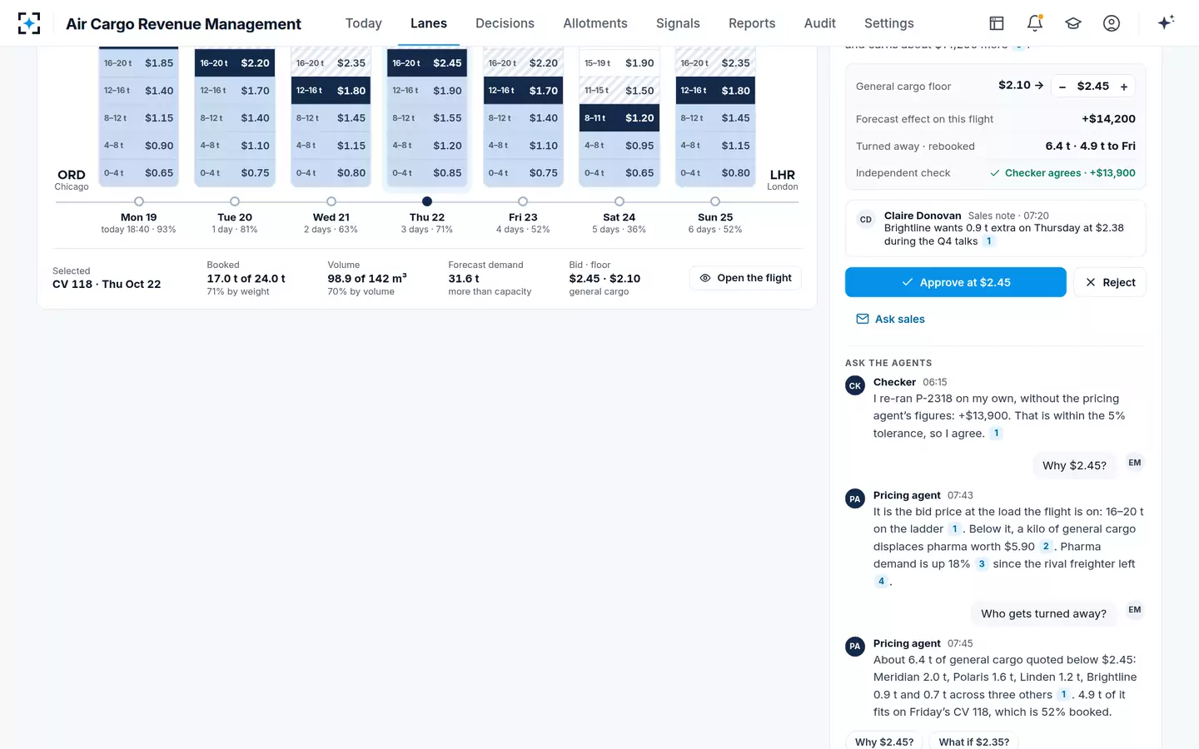Select the Tue 20 timeline marker
Image resolution: width=1199 pixels, height=749 pixels.
coord(235,201)
